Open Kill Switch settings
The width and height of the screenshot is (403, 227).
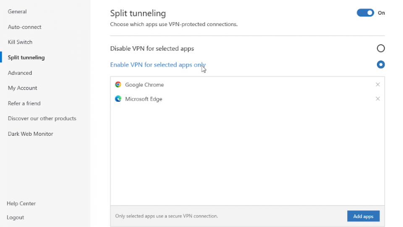coord(20,42)
